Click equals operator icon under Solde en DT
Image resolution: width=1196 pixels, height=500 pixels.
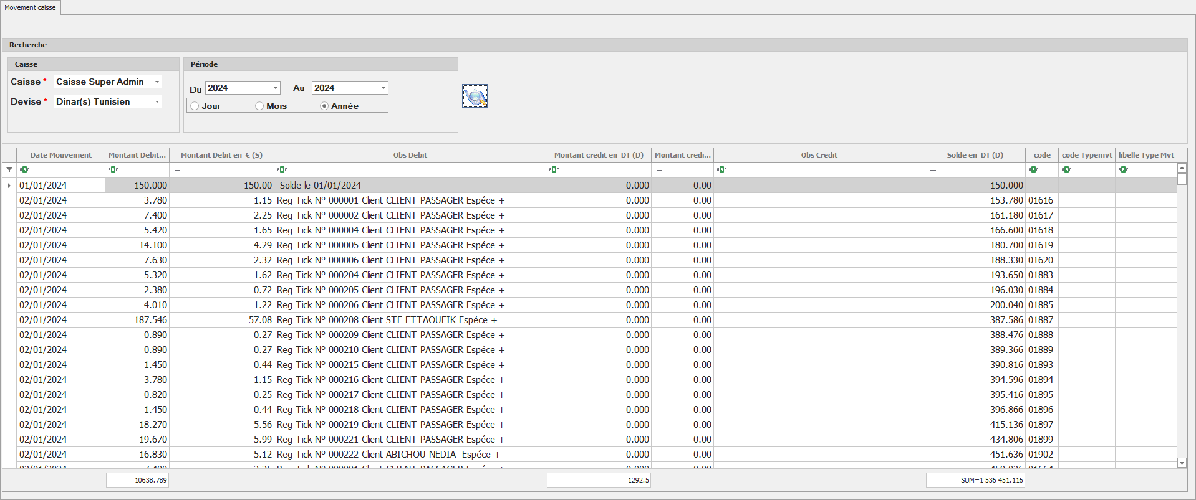click(933, 170)
